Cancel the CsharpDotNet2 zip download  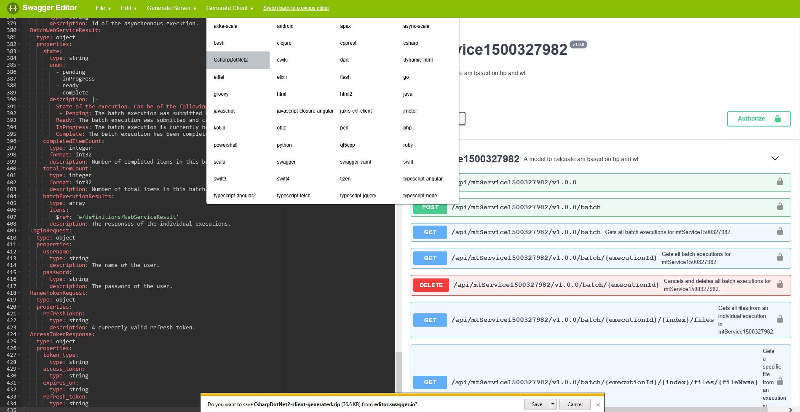575,404
